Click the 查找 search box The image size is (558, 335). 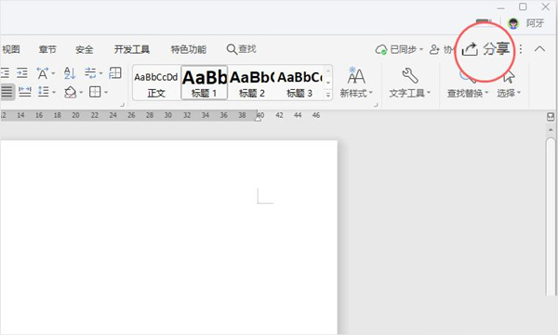[241, 49]
